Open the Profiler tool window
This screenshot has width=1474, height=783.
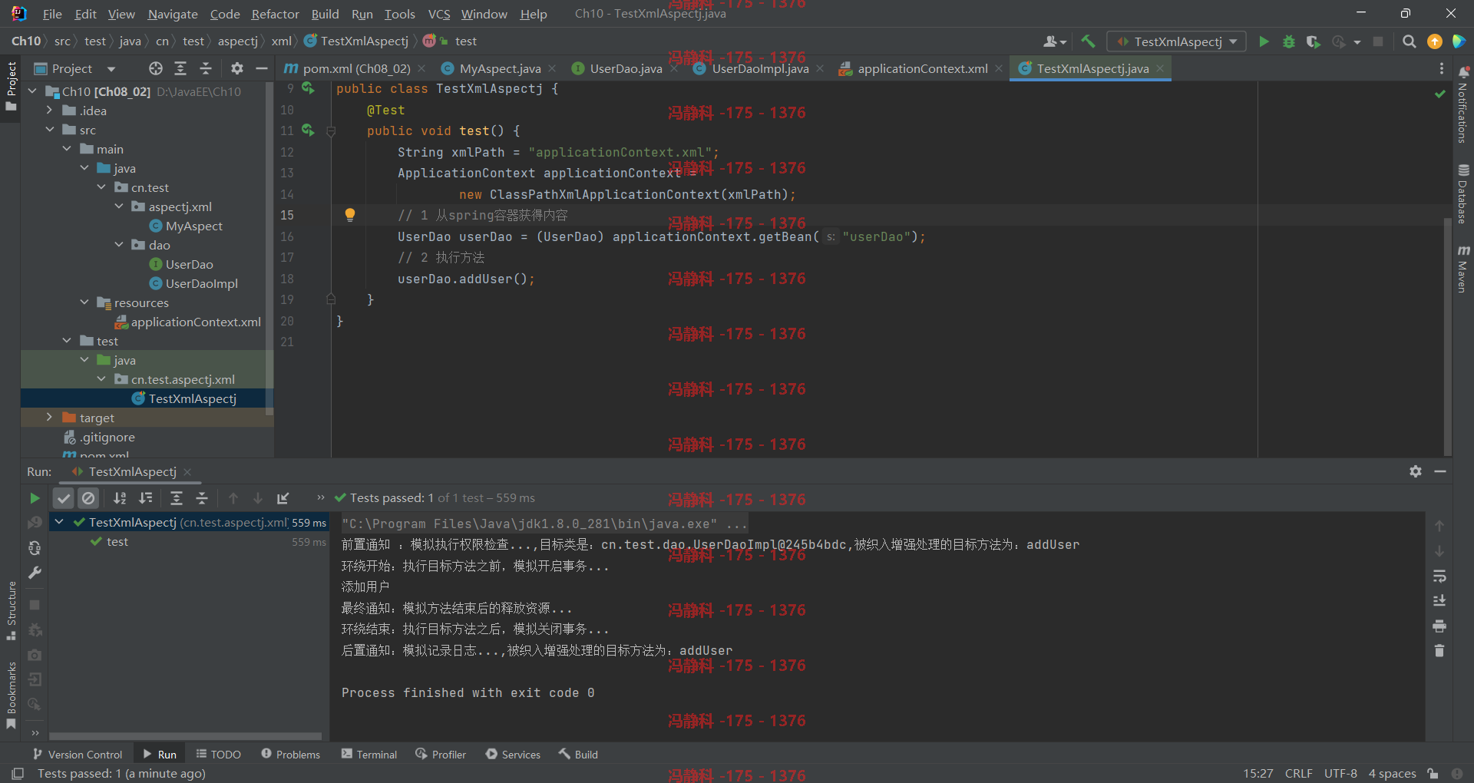pos(441,755)
